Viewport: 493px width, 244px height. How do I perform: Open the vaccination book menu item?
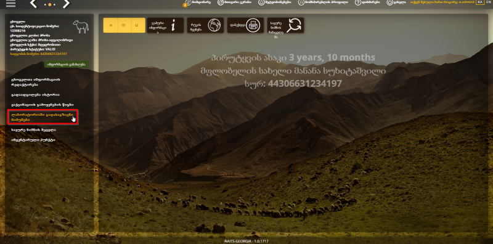click(x=43, y=104)
